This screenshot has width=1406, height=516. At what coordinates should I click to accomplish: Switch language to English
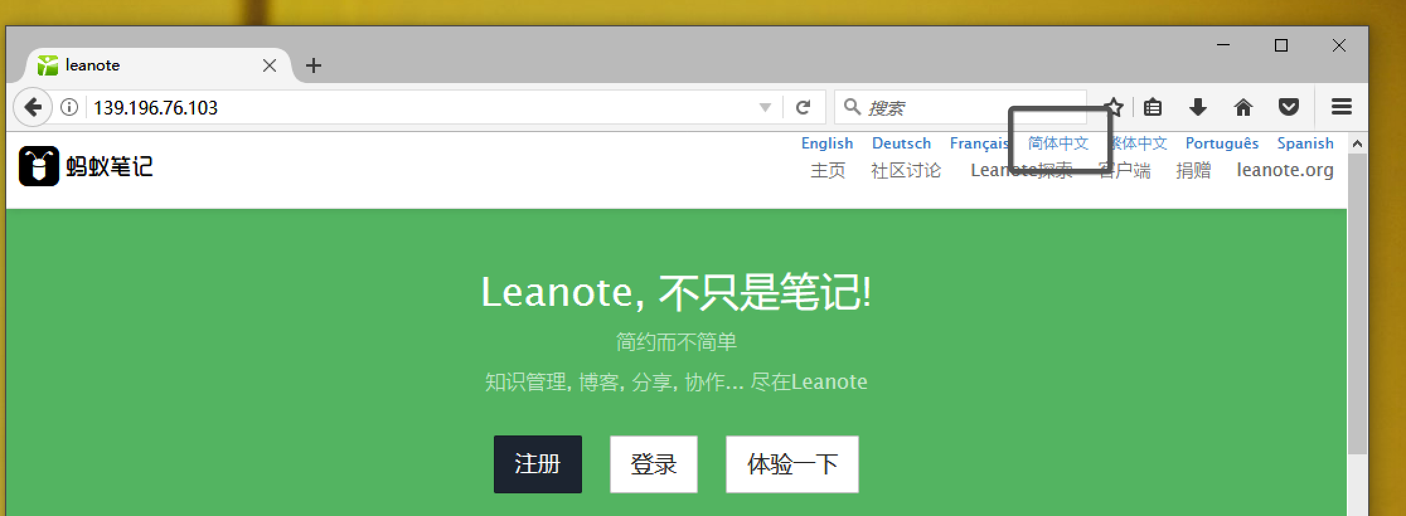[x=827, y=143]
